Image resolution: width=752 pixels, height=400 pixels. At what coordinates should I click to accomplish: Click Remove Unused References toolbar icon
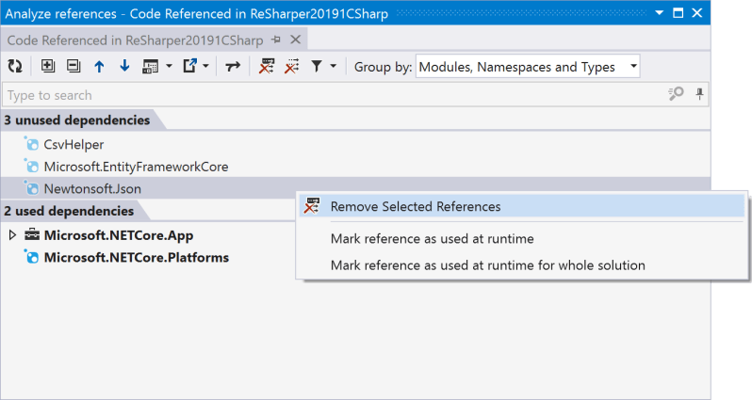point(291,66)
